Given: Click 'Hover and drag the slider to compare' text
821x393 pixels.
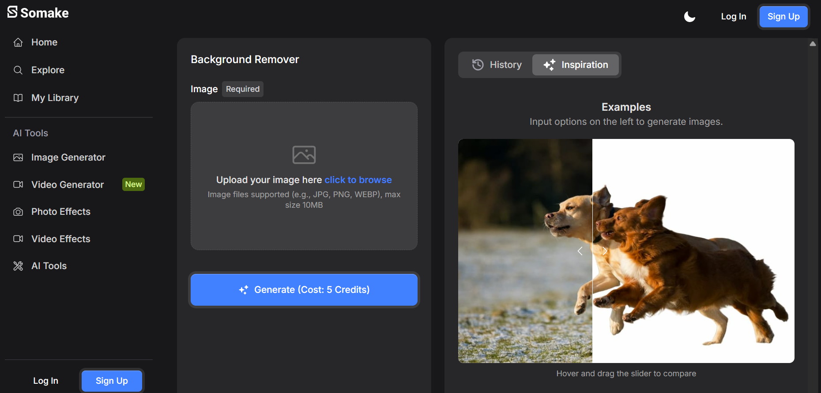Looking at the screenshot, I should coord(626,374).
